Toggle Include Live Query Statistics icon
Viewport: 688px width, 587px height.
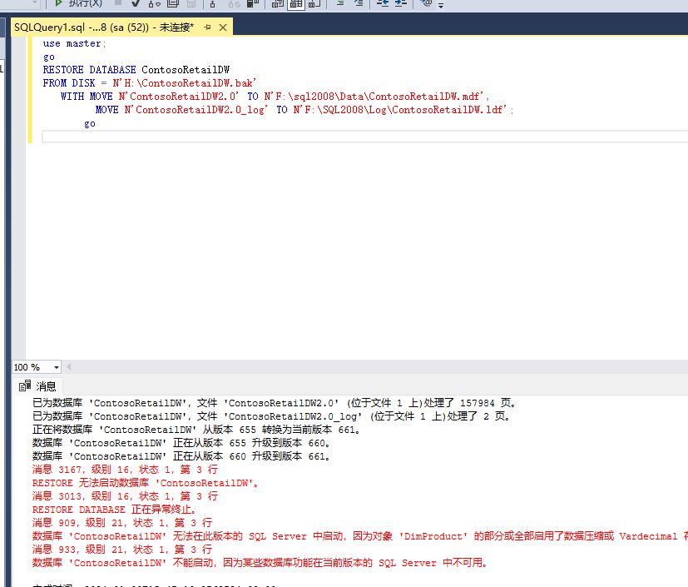point(234,3)
